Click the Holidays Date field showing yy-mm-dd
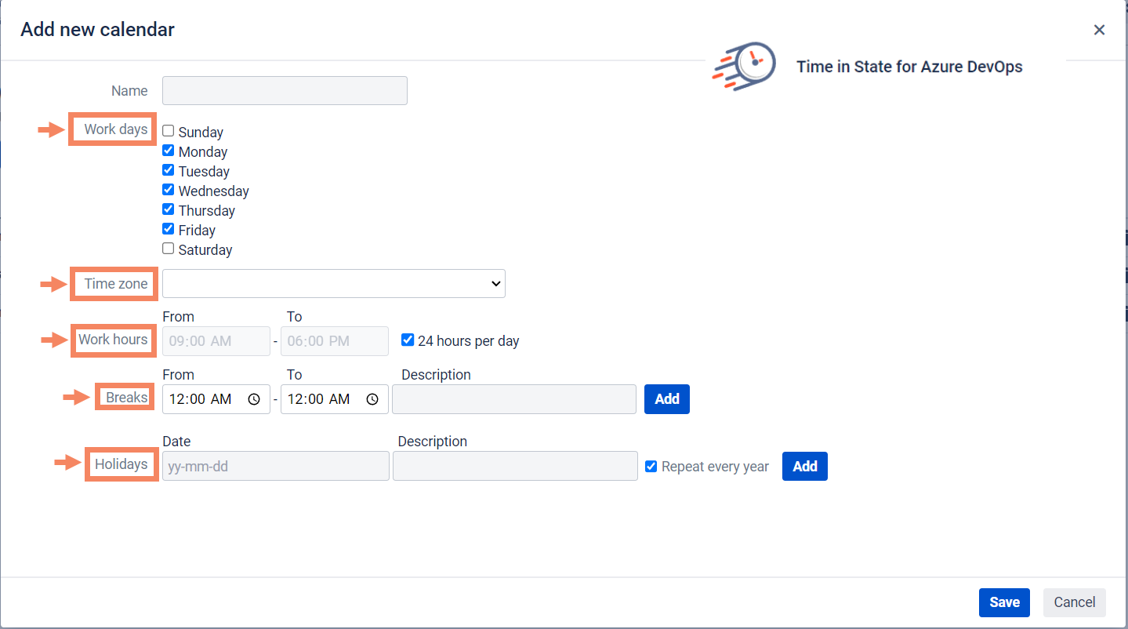Viewport: 1128px width, 629px height. pyautogui.click(x=274, y=466)
